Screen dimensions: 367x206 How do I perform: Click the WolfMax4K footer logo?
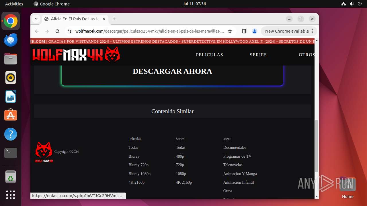tap(44, 152)
